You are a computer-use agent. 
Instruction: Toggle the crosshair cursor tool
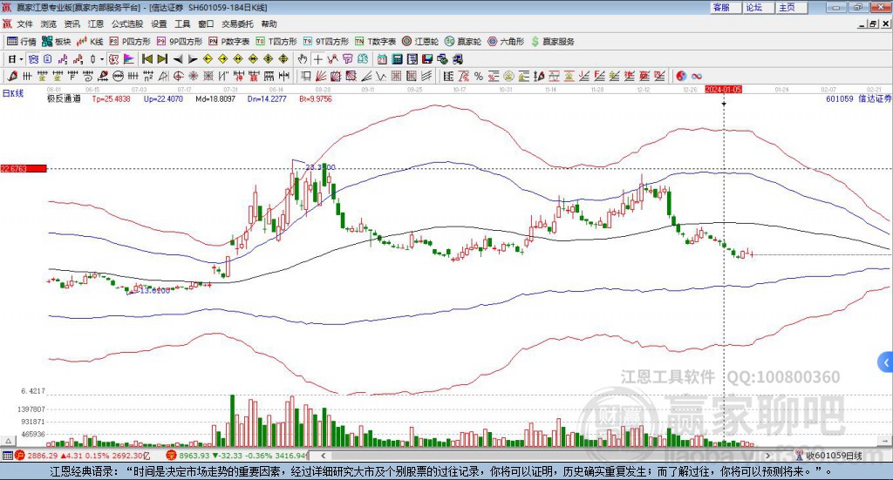pyautogui.click(x=317, y=59)
